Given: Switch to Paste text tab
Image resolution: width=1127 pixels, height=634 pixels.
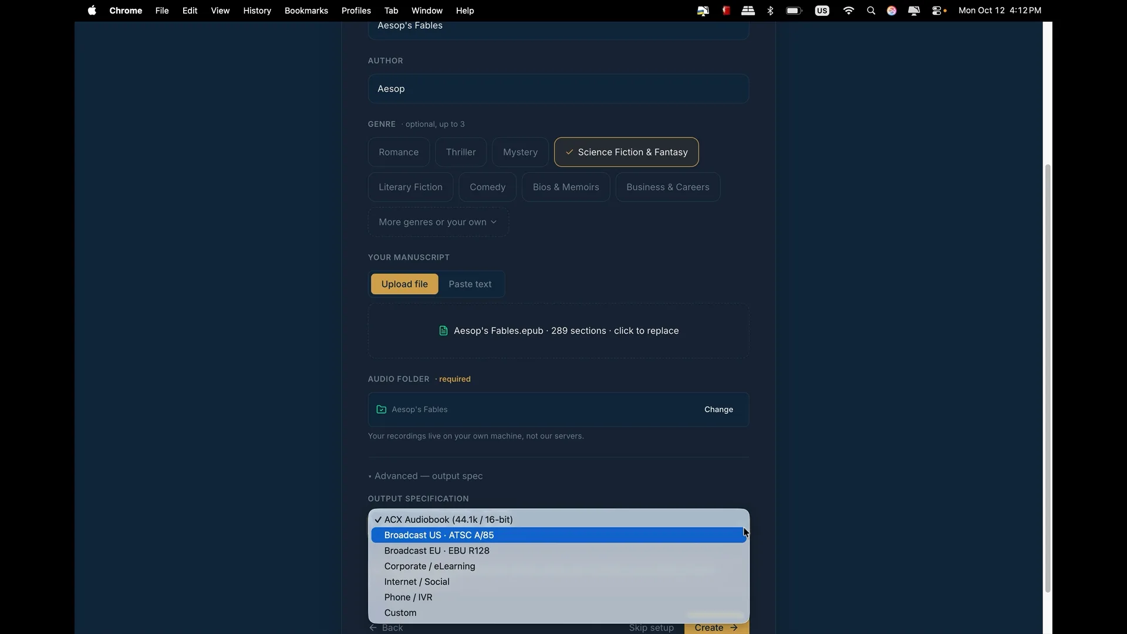Looking at the screenshot, I should pos(470,284).
